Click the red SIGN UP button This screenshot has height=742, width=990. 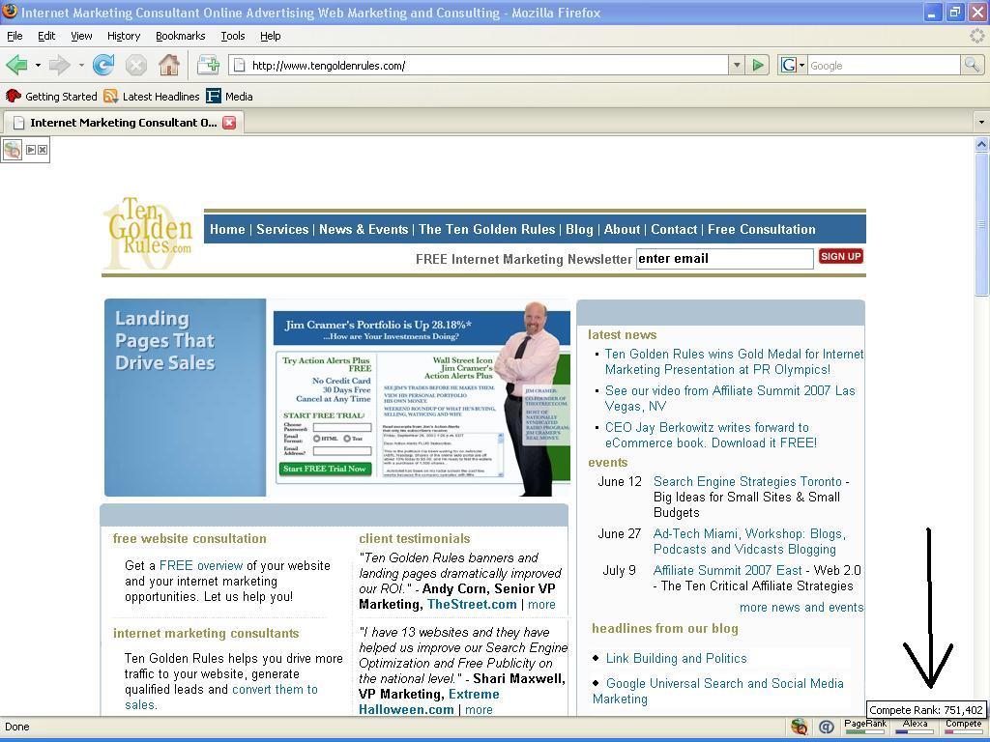click(840, 256)
